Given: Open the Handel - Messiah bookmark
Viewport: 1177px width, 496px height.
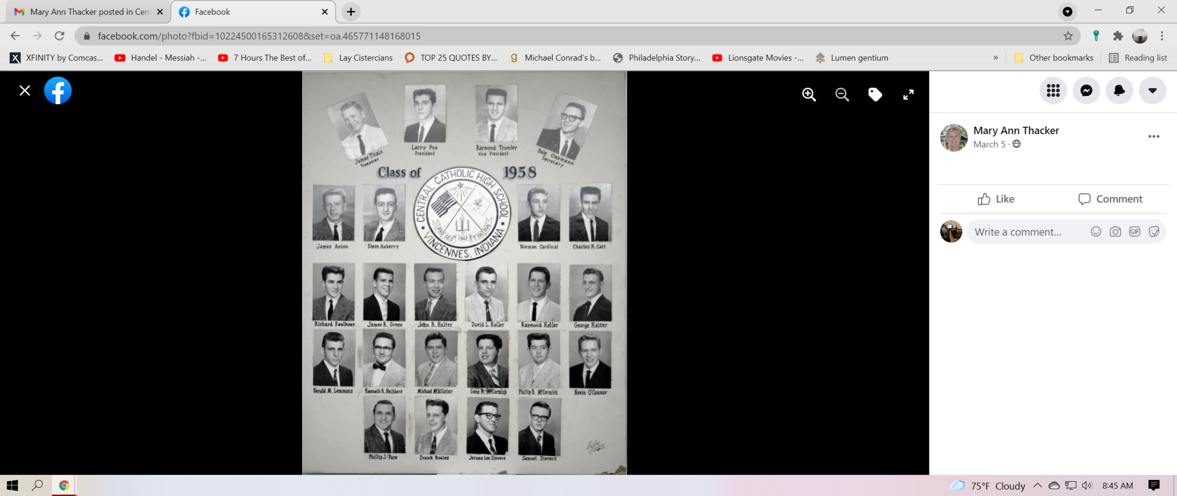Looking at the screenshot, I should pyautogui.click(x=161, y=58).
